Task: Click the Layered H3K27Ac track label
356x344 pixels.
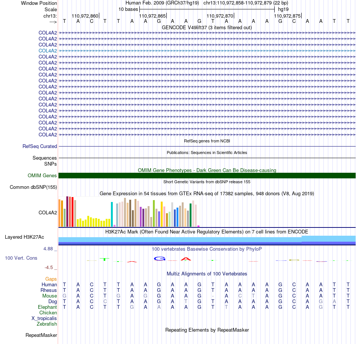Action: pyautogui.click(x=24, y=237)
